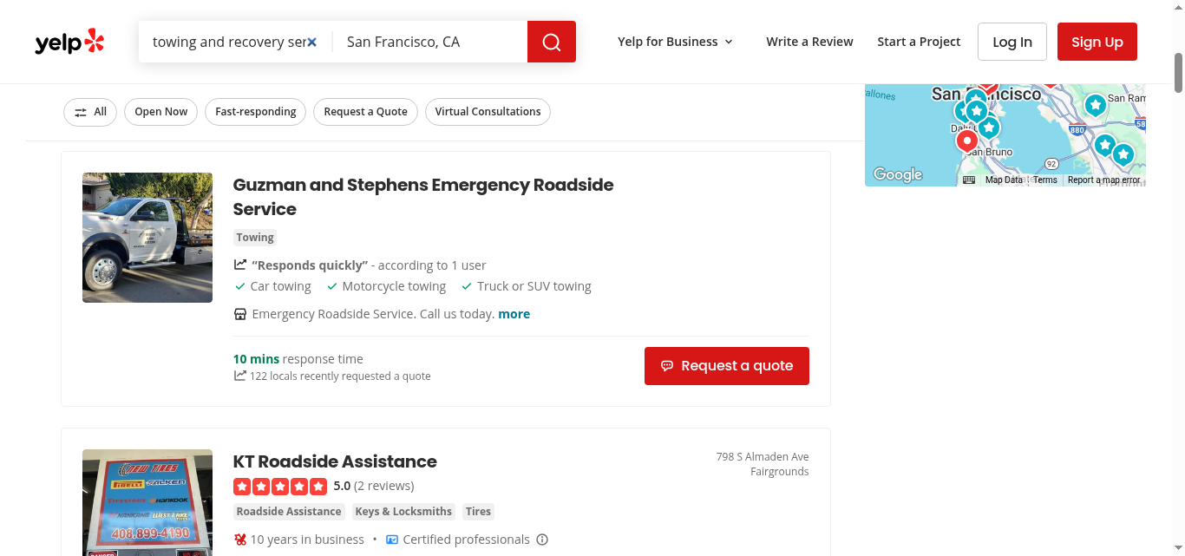Open the KT Roadside Assistance listing title
The image size is (1185, 556).
click(335, 461)
